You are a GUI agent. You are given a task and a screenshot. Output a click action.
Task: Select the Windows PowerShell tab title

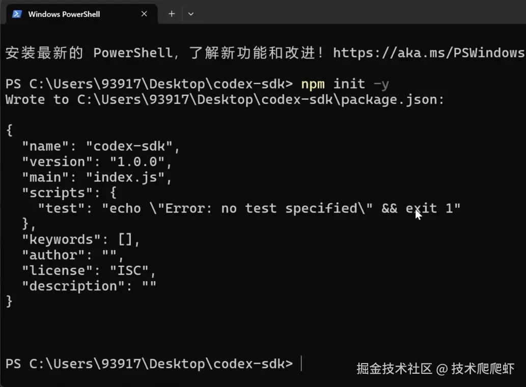tap(64, 14)
